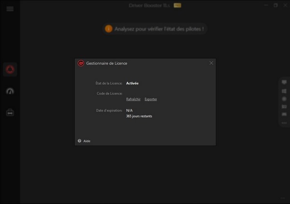Click the Driver Booster logo in dialog title
This screenshot has width=290, height=204.
[x=81, y=63]
